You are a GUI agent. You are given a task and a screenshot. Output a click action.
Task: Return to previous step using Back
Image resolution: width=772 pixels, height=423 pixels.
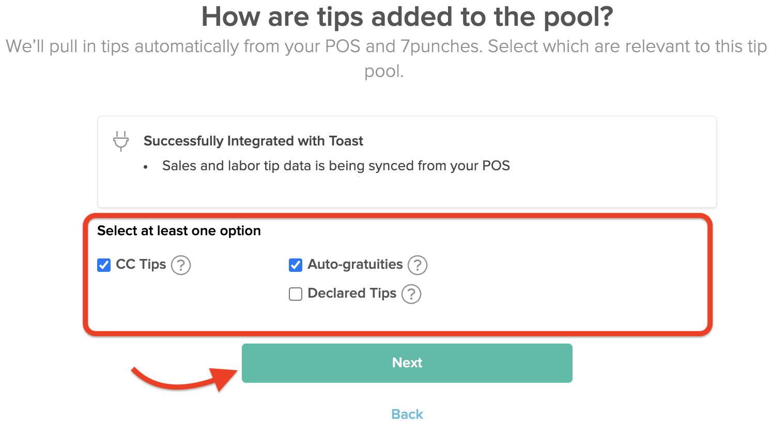click(407, 414)
